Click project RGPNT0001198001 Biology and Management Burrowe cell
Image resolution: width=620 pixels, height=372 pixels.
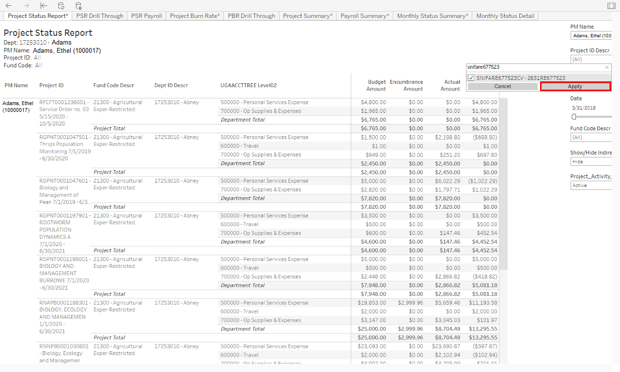(x=65, y=273)
